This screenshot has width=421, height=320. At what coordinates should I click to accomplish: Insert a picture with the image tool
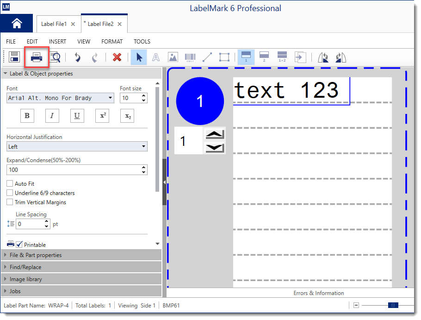tap(173, 57)
